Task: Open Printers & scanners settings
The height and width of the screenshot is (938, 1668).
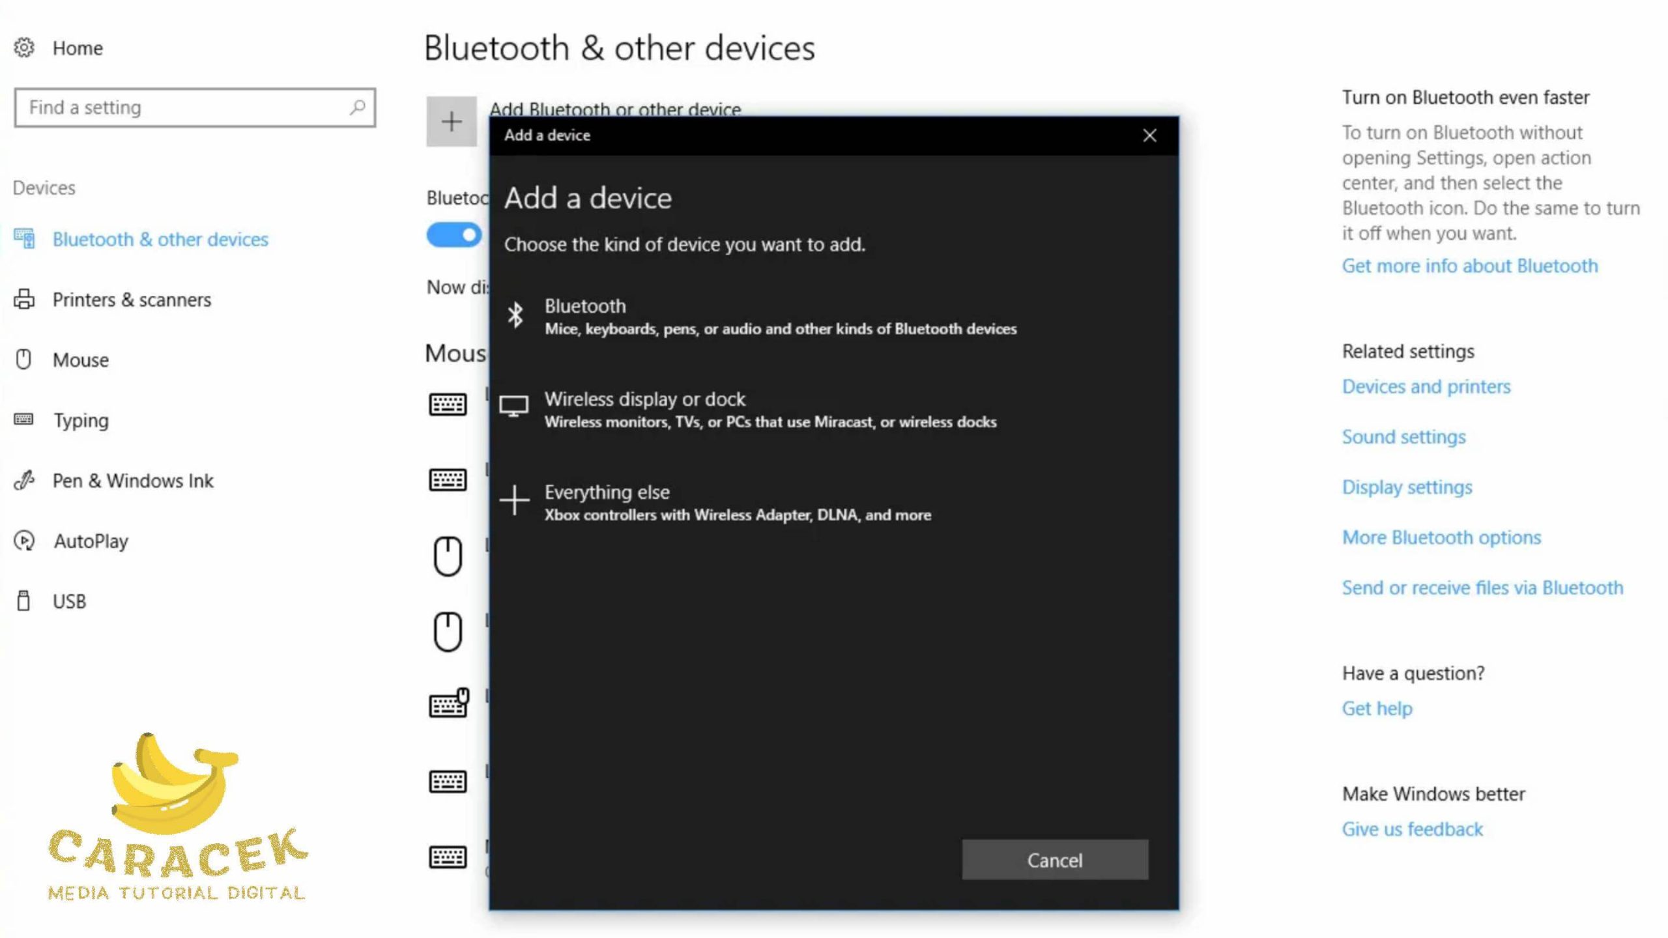Action: pos(132,299)
